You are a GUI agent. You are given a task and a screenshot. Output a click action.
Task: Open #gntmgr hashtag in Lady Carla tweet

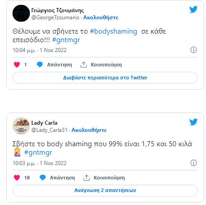pyautogui.click(x=38, y=153)
